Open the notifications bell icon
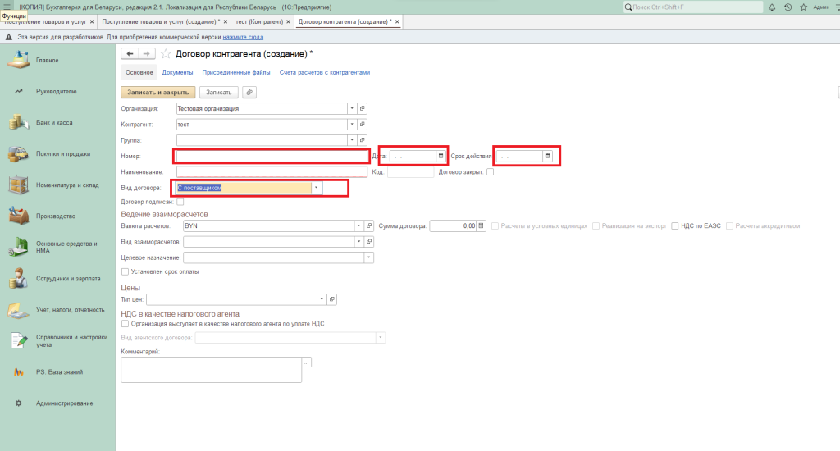The height and width of the screenshot is (451, 840). click(x=773, y=7)
